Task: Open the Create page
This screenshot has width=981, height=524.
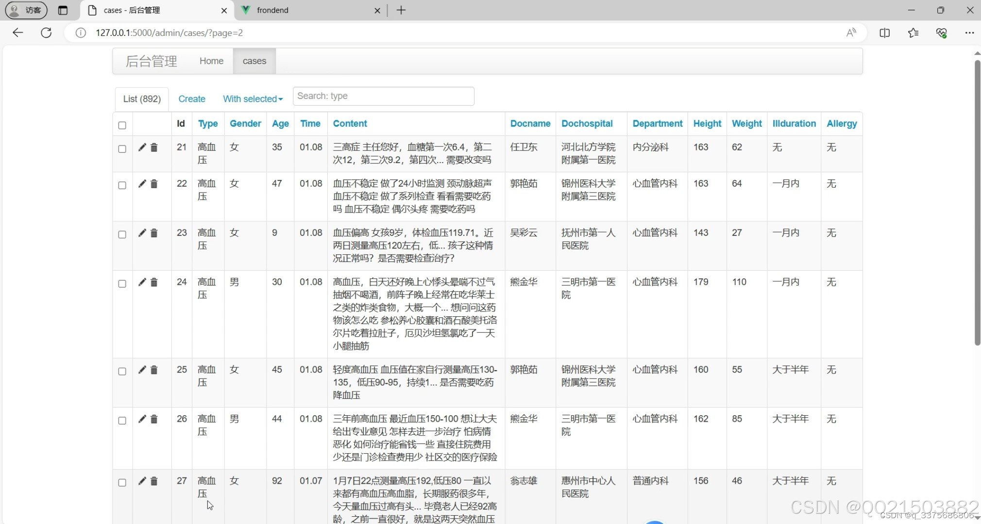Action: pyautogui.click(x=192, y=98)
